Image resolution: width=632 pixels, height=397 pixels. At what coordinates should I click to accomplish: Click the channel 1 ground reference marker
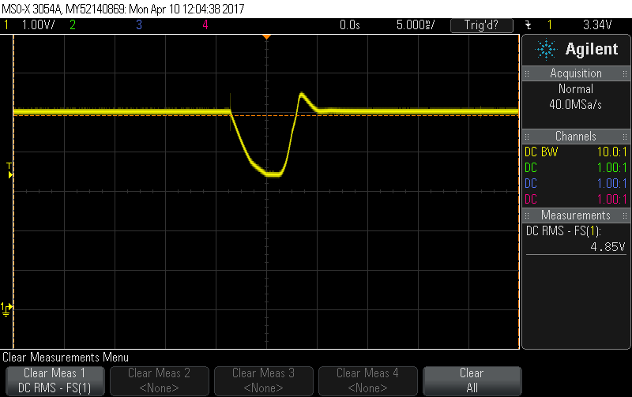pyautogui.click(x=6, y=309)
